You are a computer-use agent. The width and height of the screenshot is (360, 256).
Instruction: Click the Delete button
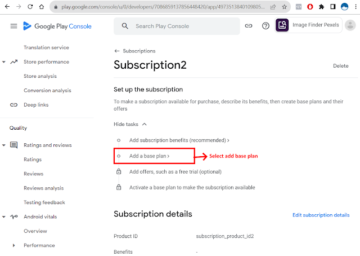click(x=340, y=66)
